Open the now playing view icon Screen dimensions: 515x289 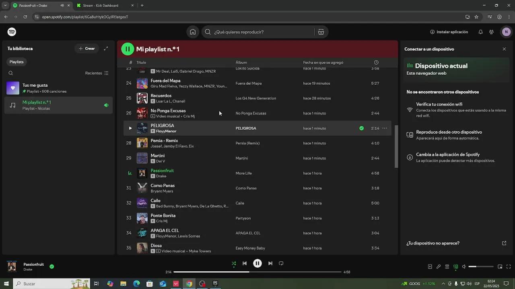(430, 267)
